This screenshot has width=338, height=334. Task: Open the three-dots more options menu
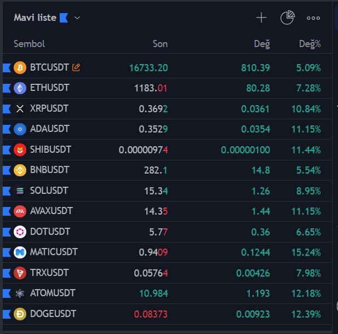click(x=313, y=18)
